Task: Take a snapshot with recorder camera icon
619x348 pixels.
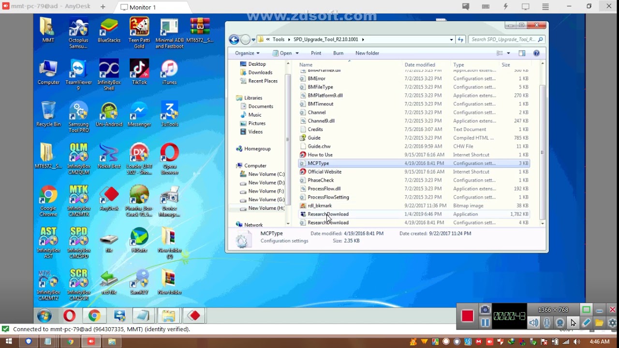Action: coord(485,309)
